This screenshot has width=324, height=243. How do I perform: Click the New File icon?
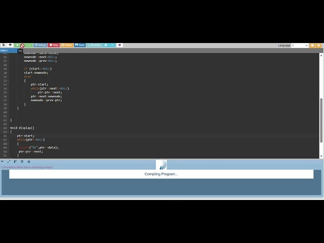pyautogui.click(x=4, y=45)
